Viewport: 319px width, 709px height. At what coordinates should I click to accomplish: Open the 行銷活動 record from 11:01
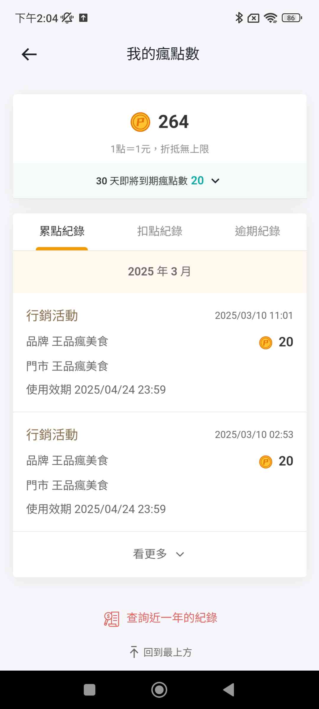click(x=159, y=352)
